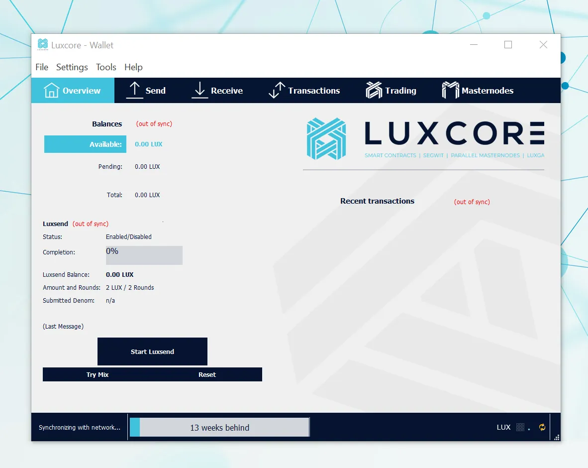
Task: Click the bold Luxsend Balance 0.00 LUX value
Action: [119, 275]
